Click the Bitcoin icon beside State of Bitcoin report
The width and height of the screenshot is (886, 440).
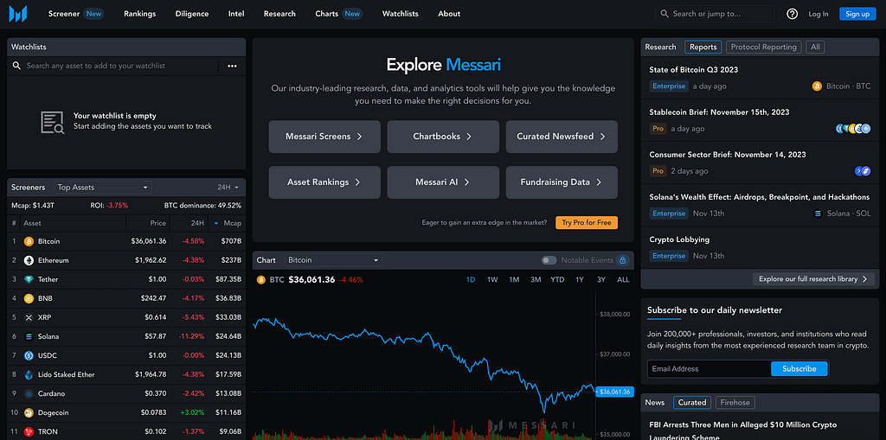click(x=817, y=86)
